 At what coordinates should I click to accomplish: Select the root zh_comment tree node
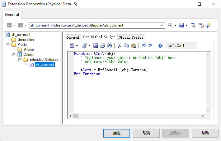point(21,35)
